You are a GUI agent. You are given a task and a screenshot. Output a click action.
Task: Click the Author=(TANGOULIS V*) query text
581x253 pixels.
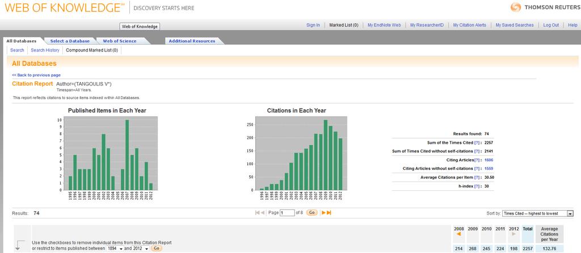tap(84, 84)
